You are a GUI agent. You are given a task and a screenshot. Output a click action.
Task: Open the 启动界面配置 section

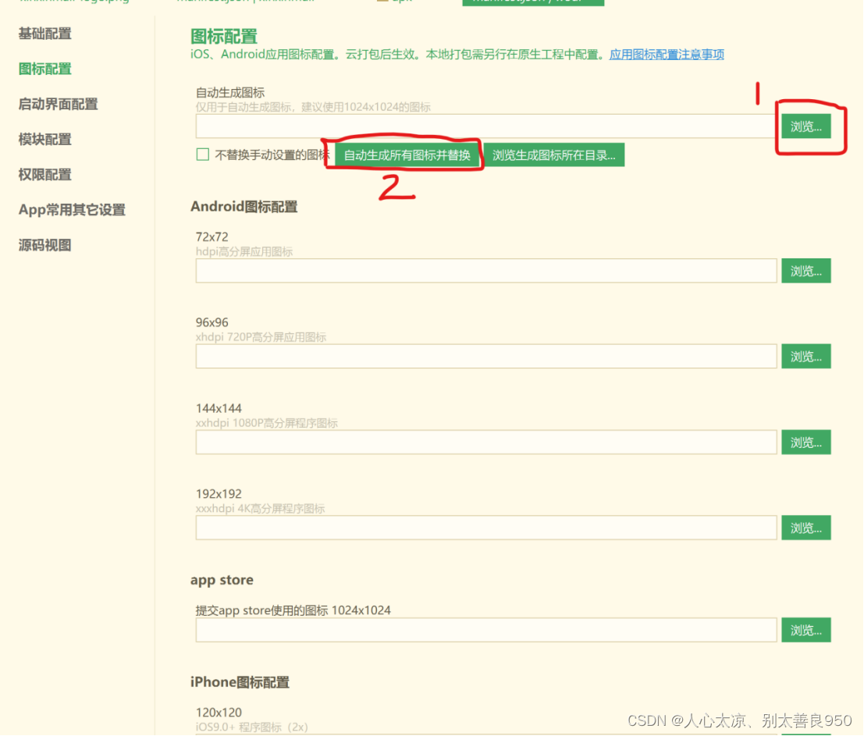point(56,104)
